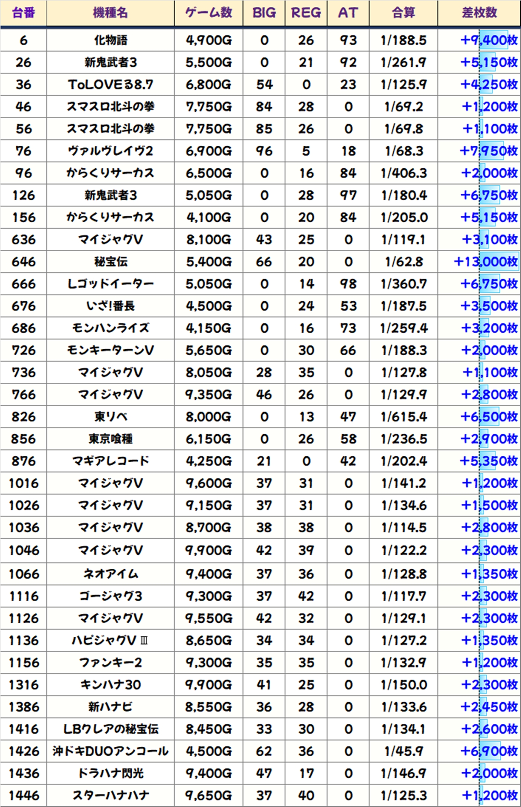
Task: Select the ゲーム数 column header
Action: 209,13
